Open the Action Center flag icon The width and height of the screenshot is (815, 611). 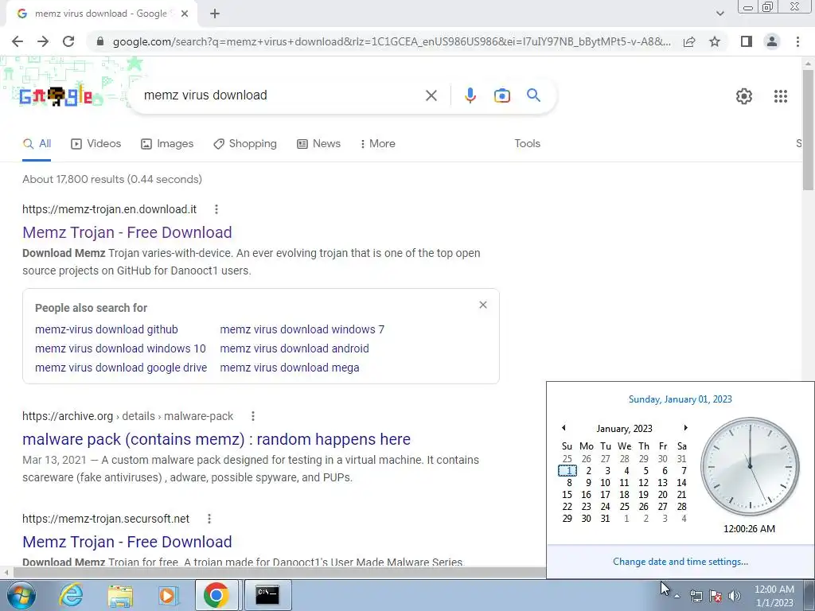coord(716,596)
